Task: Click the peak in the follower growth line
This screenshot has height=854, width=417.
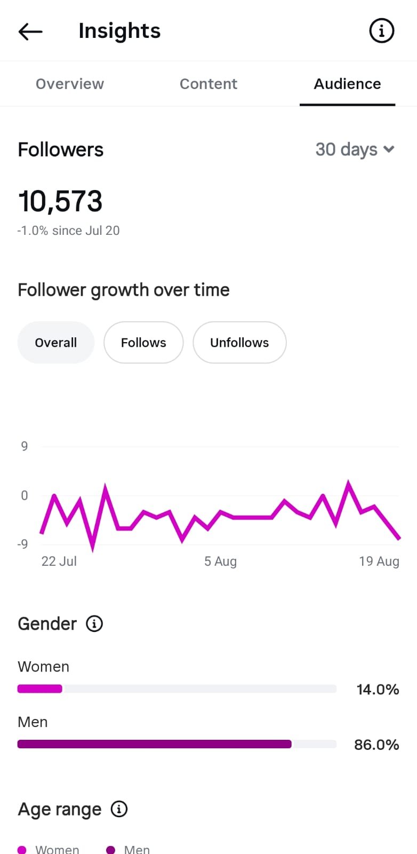Action: (x=349, y=484)
